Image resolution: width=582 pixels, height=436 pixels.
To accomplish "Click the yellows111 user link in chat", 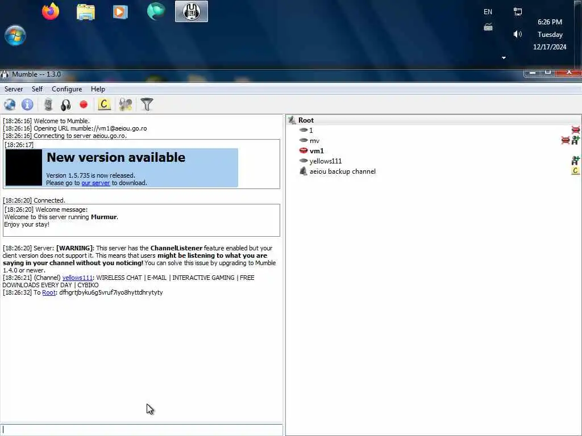I will (77, 278).
